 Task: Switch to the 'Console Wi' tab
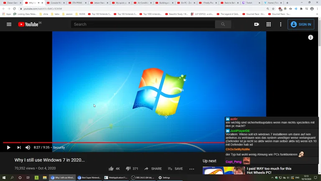56,3
